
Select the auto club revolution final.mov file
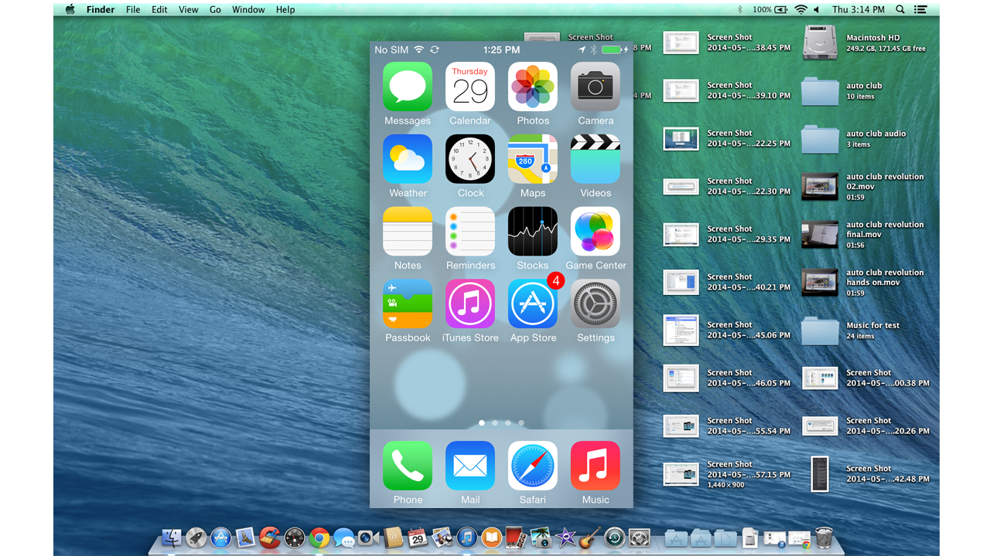click(820, 234)
